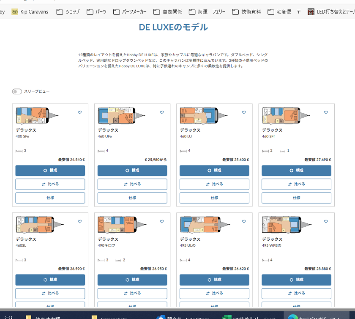Screen dimensions: 355x319
Task: Open 400 SFe floor plan thumbnail
Action: (x=37, y=115)
